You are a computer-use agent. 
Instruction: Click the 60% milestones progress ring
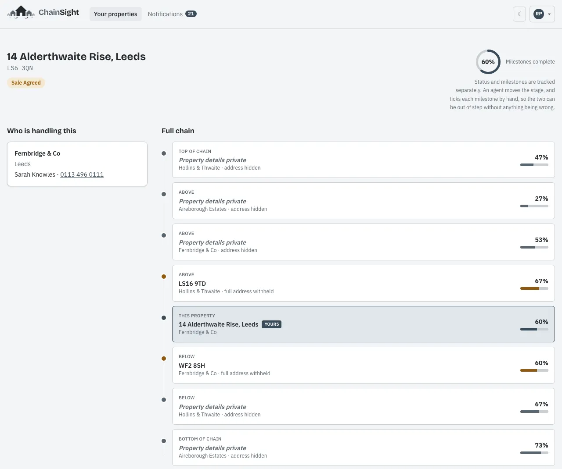coord(488,62)
